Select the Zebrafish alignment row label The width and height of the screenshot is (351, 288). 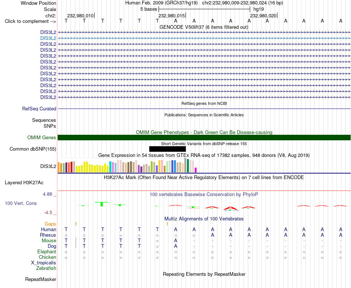[x=46, y=268]
